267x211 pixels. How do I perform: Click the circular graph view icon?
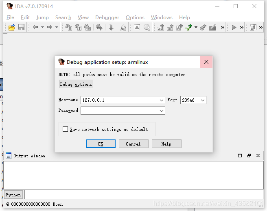[x=147, y=27]
